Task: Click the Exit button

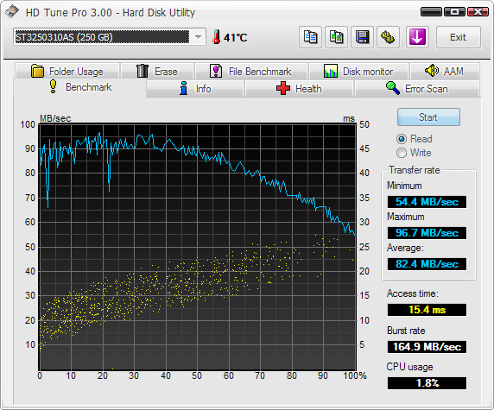Action: coord(459,37)
